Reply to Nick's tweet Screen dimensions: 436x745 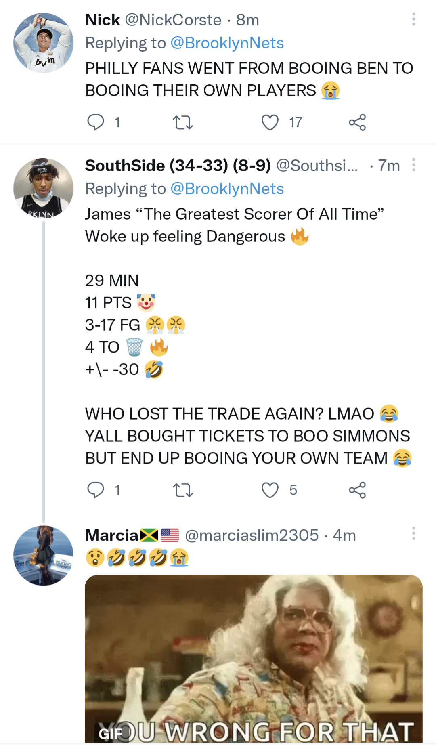(96, 122)
